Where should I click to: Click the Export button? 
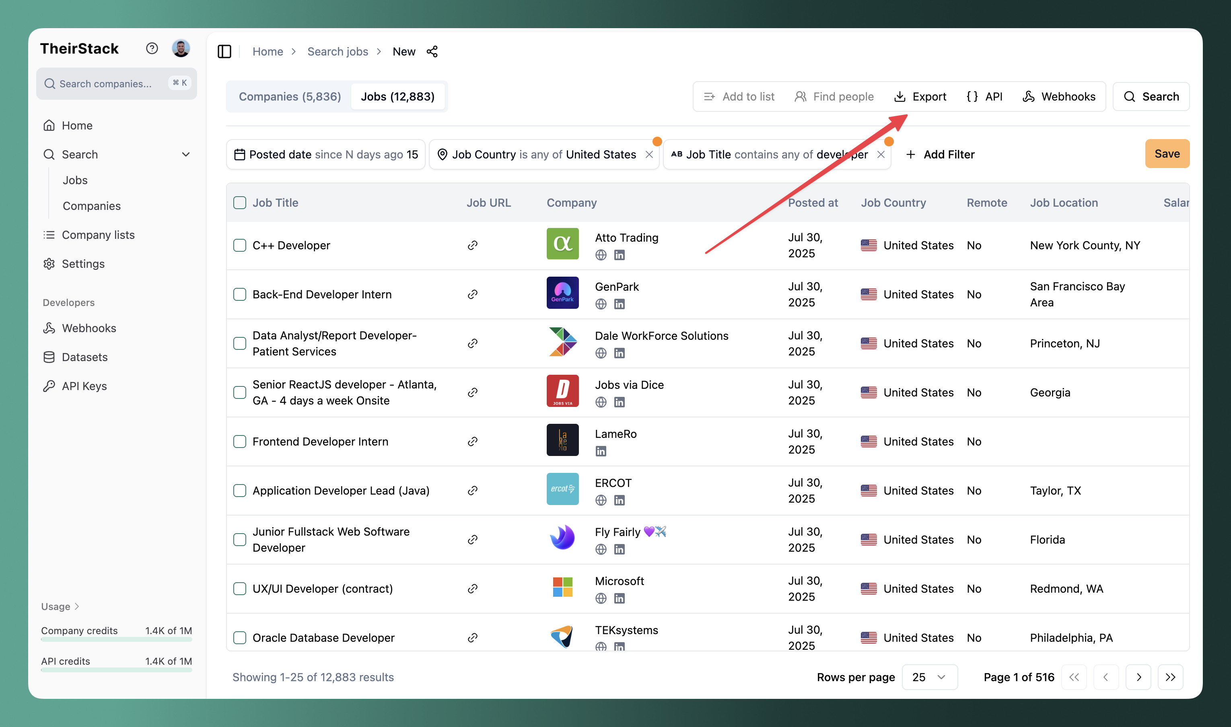(920, 97)
